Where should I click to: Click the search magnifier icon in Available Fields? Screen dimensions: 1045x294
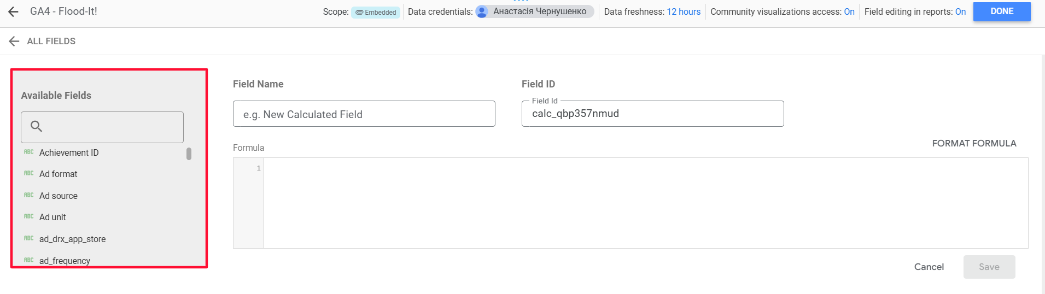[37, 127]
